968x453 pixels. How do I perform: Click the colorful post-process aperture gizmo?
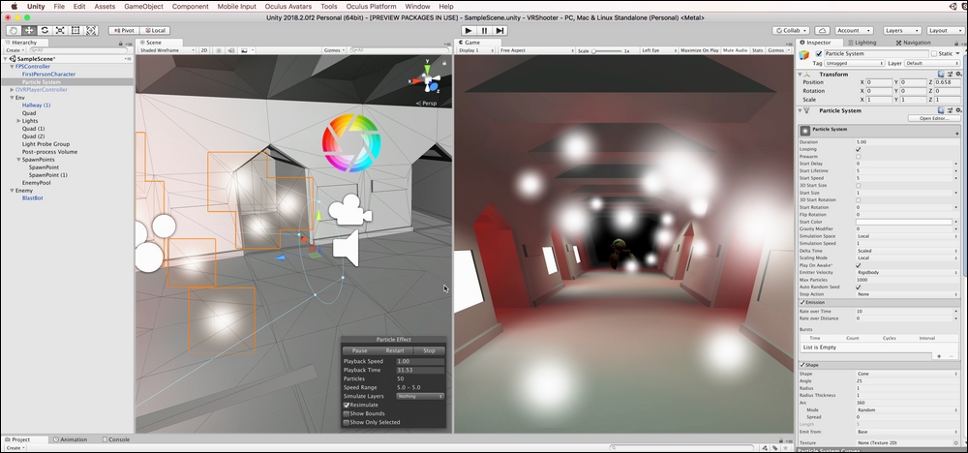click(x=351, y=142)
